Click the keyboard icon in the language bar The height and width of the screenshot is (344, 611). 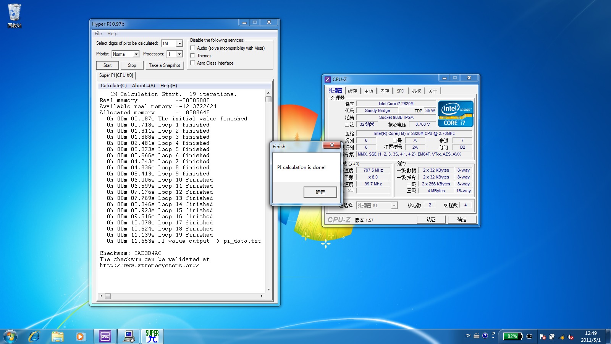(x=477, y=336)
